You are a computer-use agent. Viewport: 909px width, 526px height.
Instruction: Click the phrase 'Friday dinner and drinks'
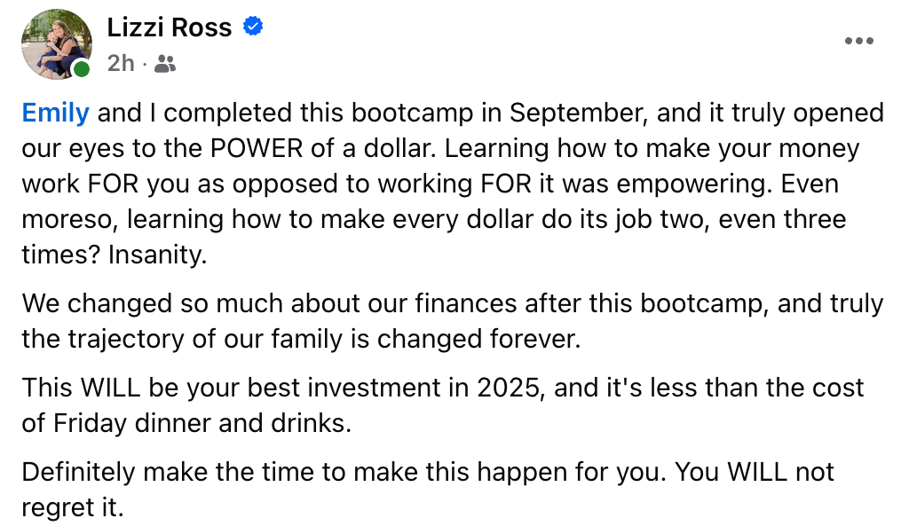[202, 423]
